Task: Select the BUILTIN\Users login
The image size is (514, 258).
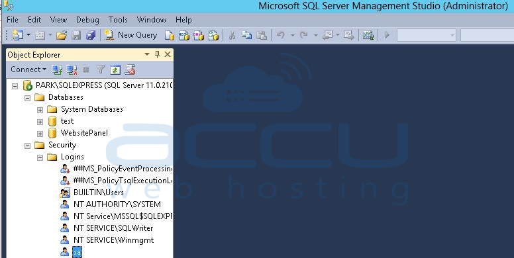Action: click(x=98, y=193)
